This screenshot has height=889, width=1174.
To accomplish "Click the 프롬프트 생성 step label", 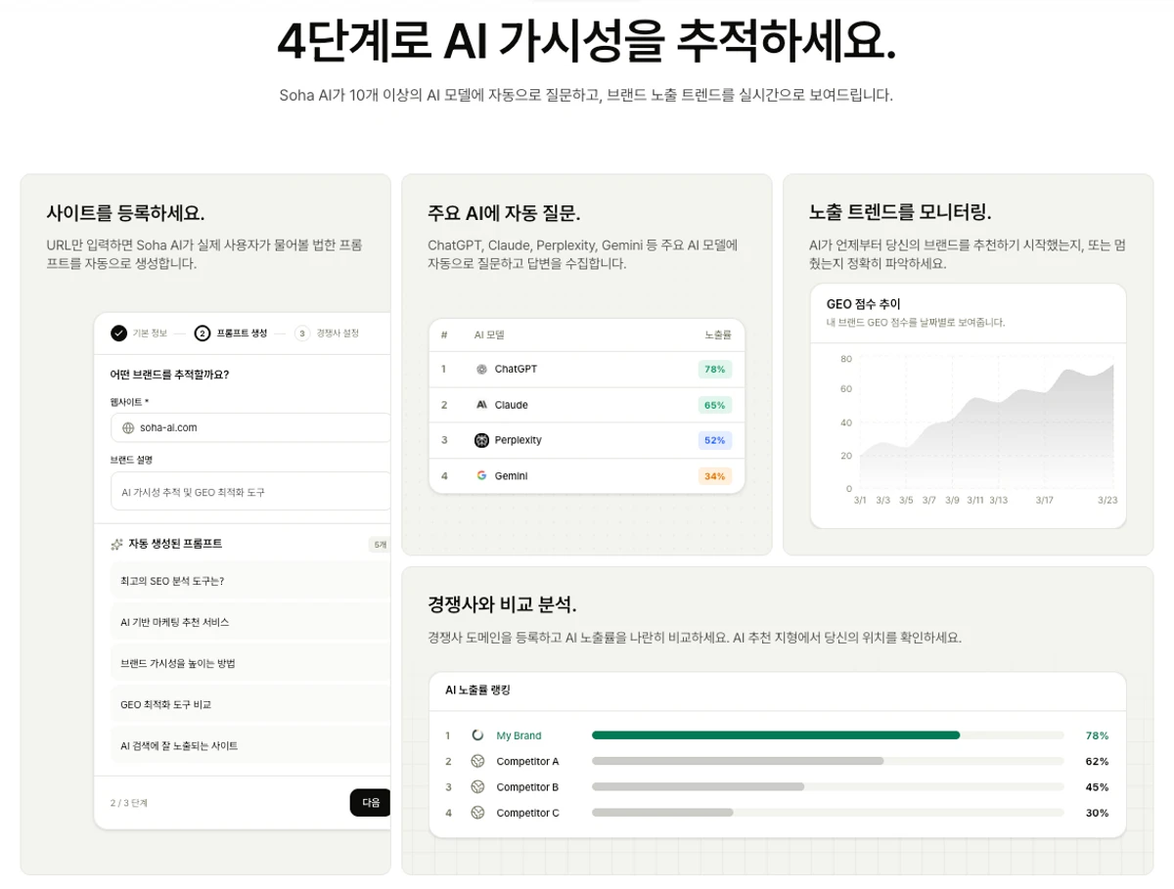I will [x=242, y=333].
